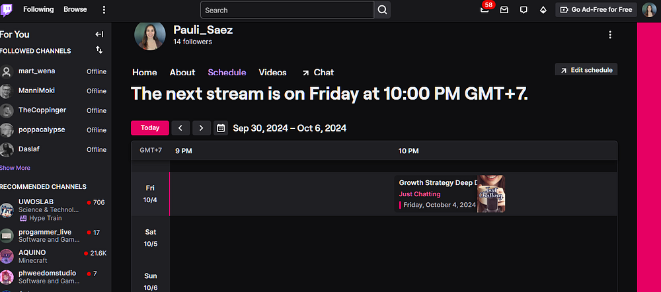Collapse the For You sidebar
Image resolution: width=661 pixels, height=292 pixels.
coord(100,34)
